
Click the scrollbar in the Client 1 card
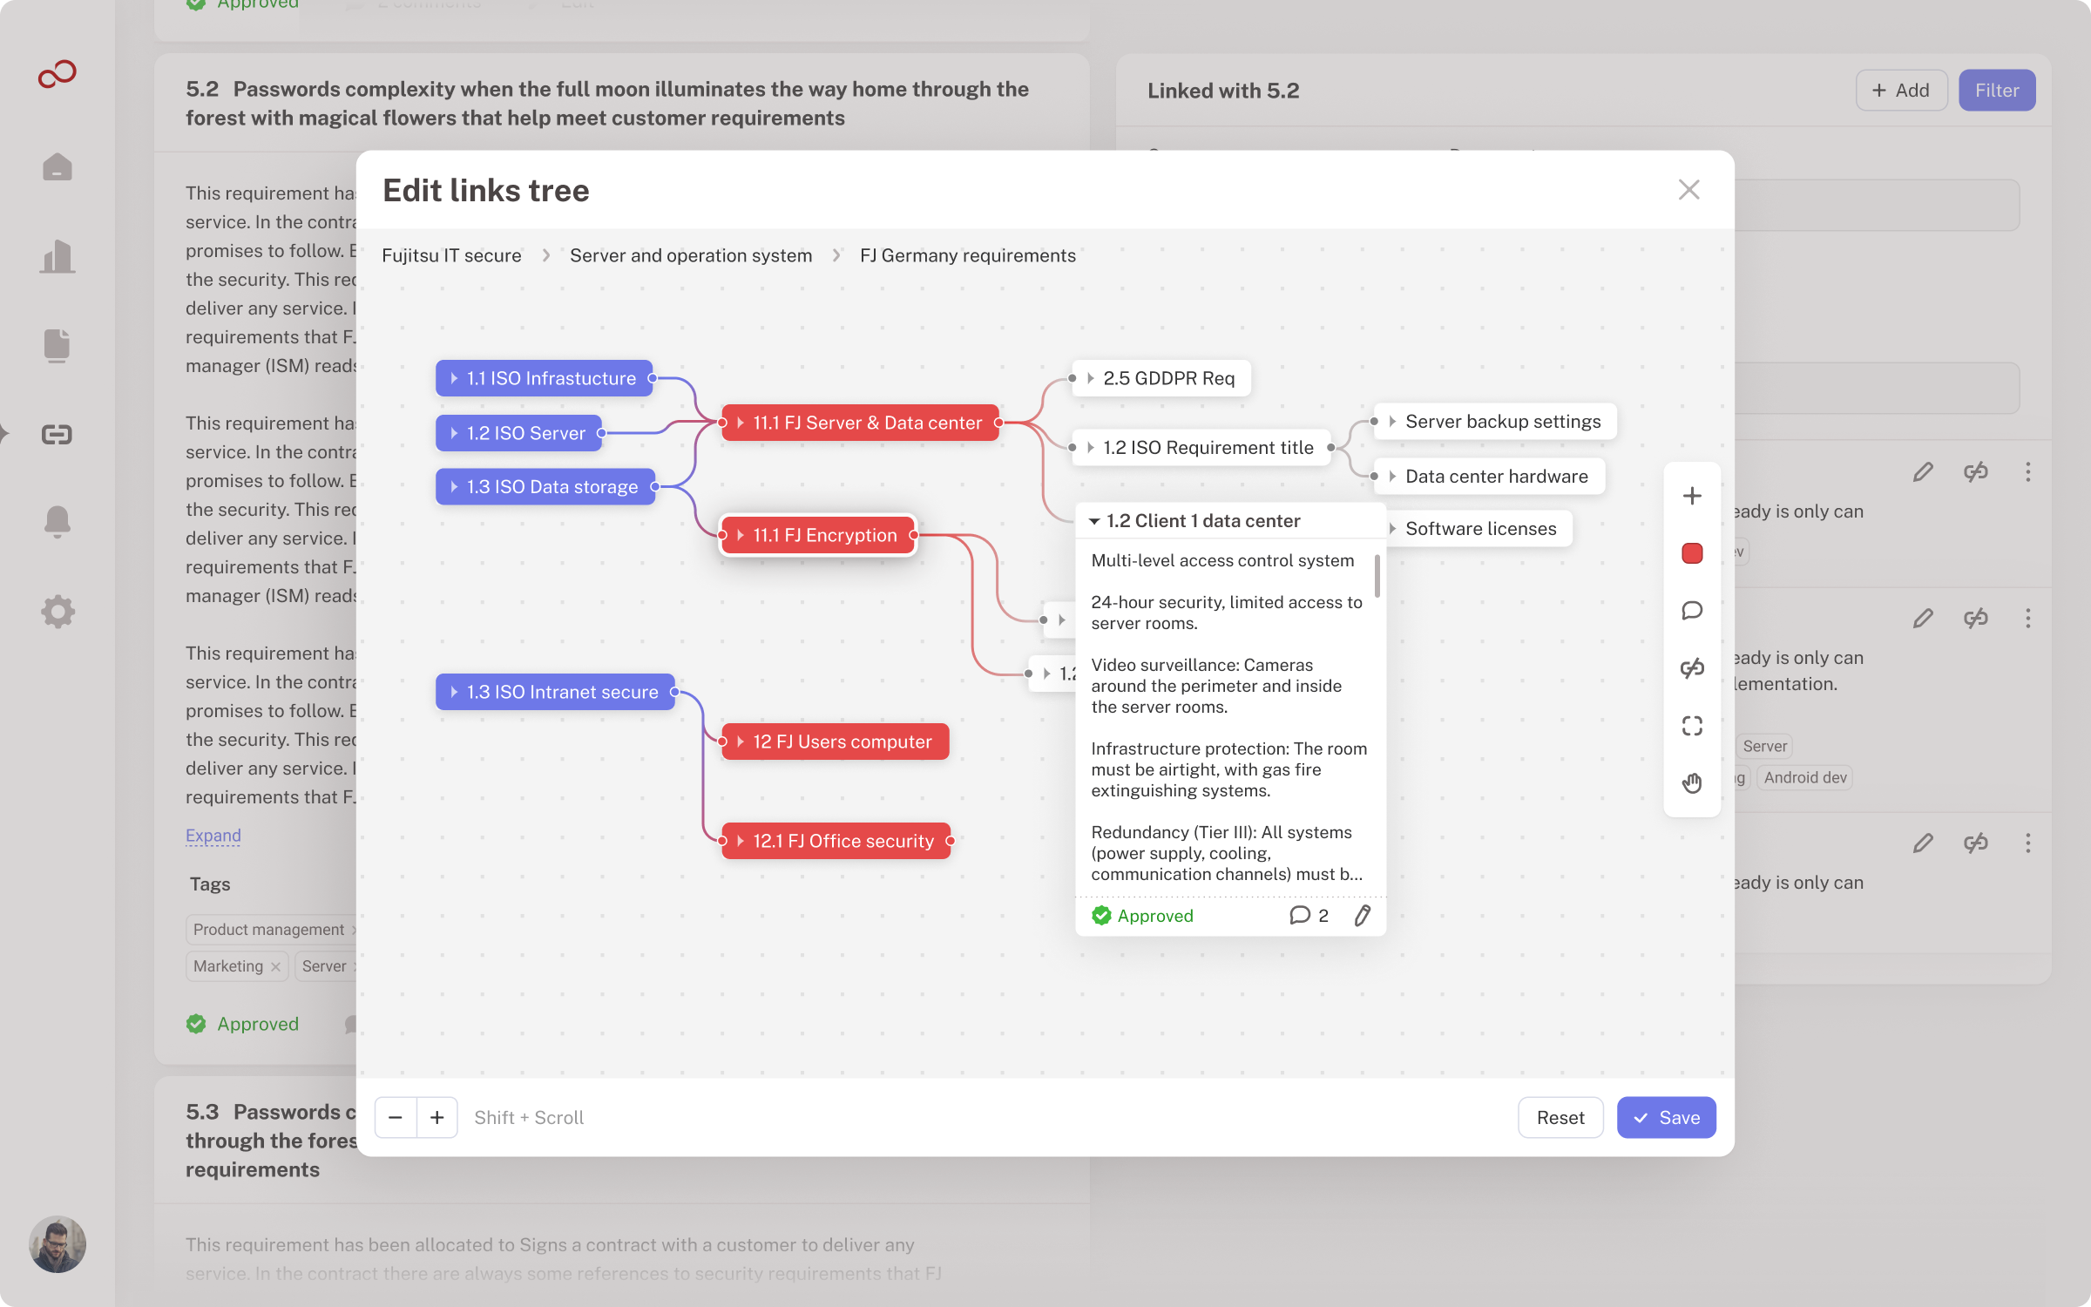click(1377, 576)
